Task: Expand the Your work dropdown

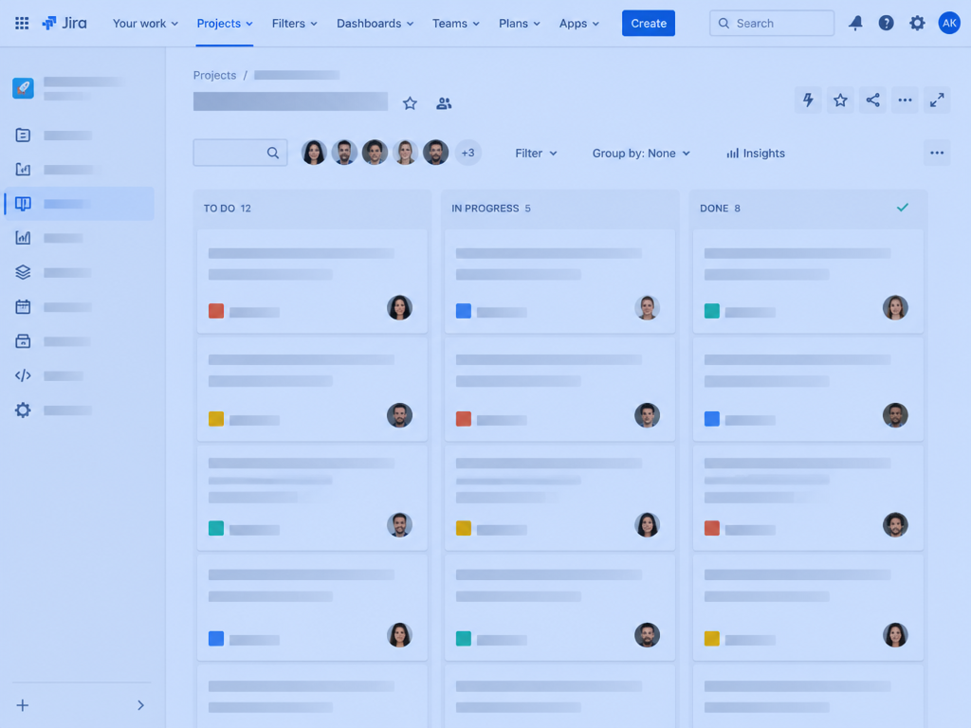Action: pos(145,24)
